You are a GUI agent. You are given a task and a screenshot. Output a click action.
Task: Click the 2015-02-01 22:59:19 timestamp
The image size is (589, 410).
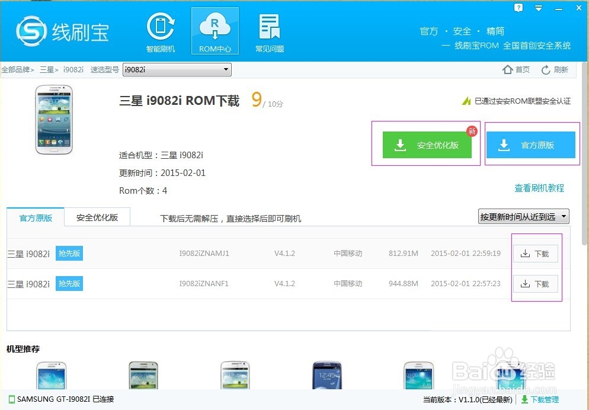(466, 254)
